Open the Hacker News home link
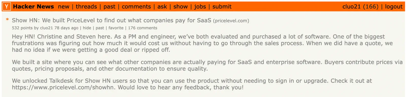406x97 pixels. click(x=33, y=7)
